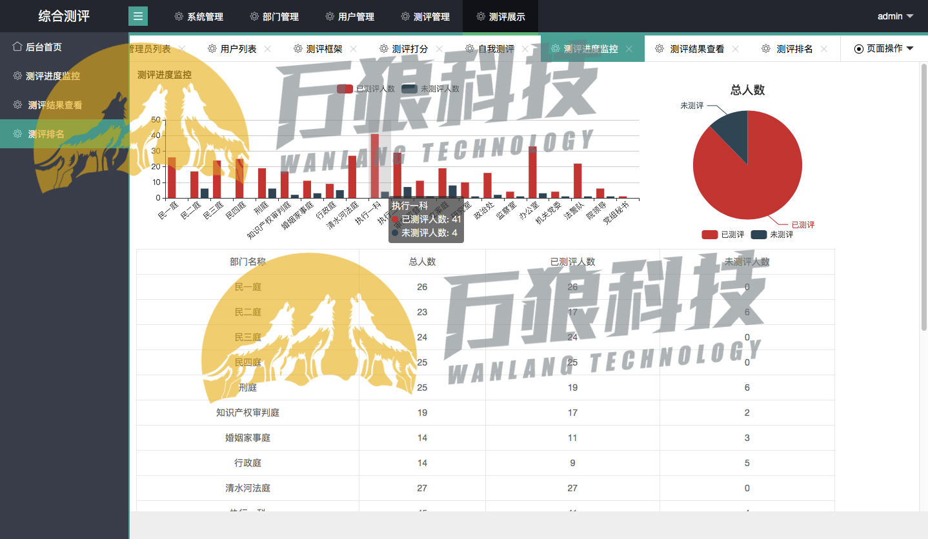Screen dimensions: 928x539
Task: Click the 办公室 red bar in chart
Action: pos(532,172)
